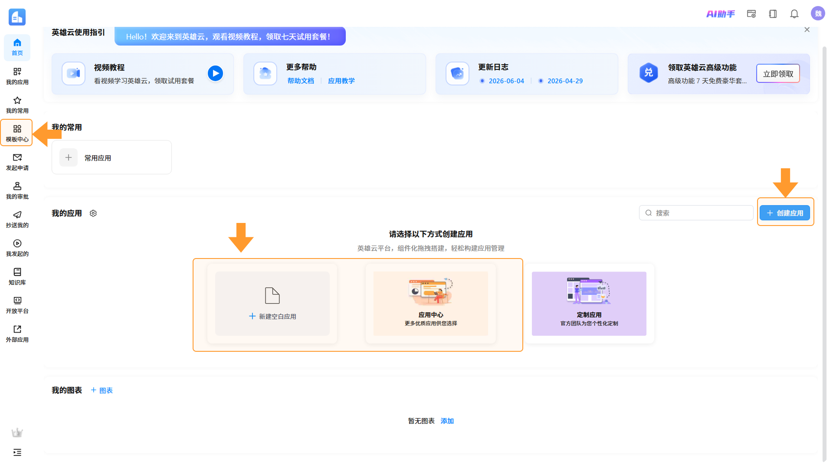Click the 视频教程 camera icon
Image resolution: width=833 pixels, height=468 pixels.
point(73,73)
